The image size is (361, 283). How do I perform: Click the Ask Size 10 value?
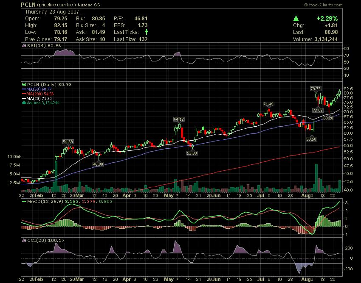(102, 39)
